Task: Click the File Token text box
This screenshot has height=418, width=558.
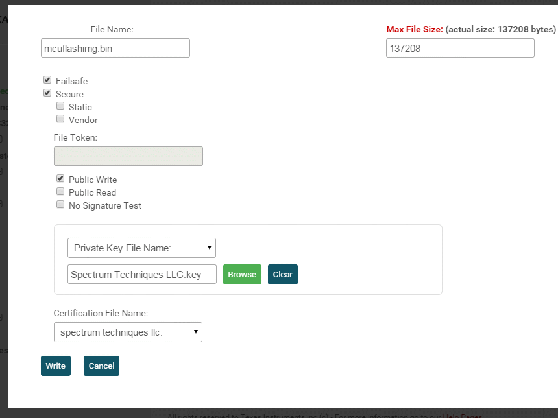Action: tap(128, 156)
